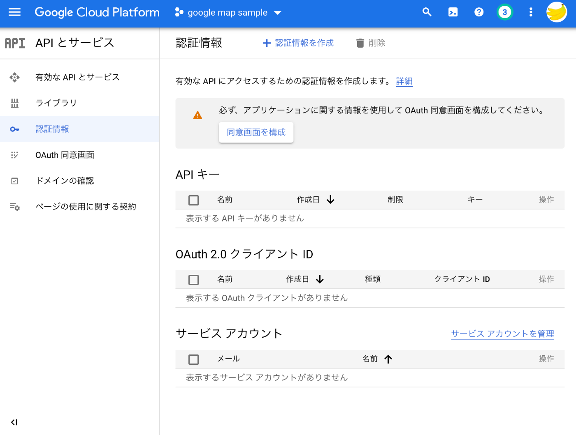Sort API キー table by 作成日
The width and height of the screenshot is (576, 435).
pos(316,200)
